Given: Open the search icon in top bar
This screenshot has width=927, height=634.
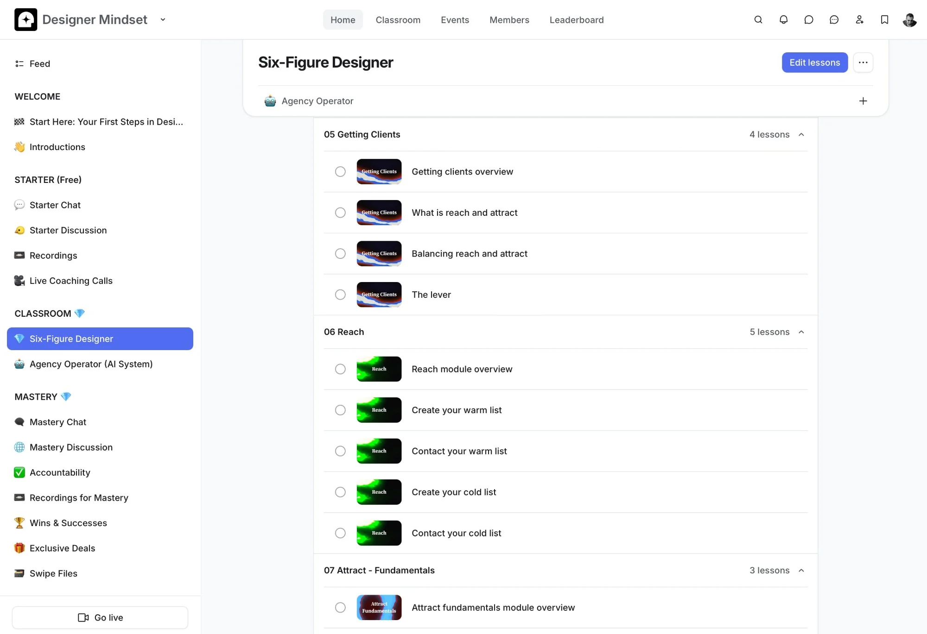Looking at the screenshot, I should pos(758,19).
